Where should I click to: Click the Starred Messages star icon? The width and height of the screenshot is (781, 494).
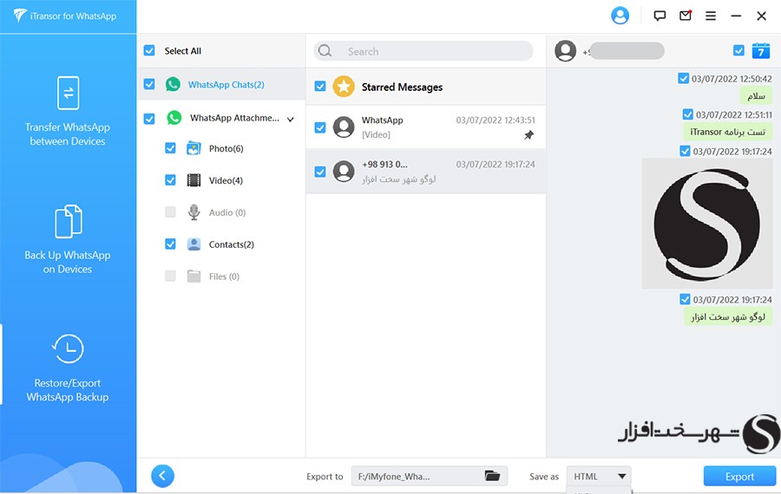click(x=343, y=87)
